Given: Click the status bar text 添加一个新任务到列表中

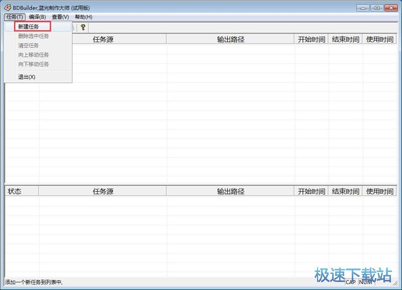Looking at the screenshot, I should 34,282.
